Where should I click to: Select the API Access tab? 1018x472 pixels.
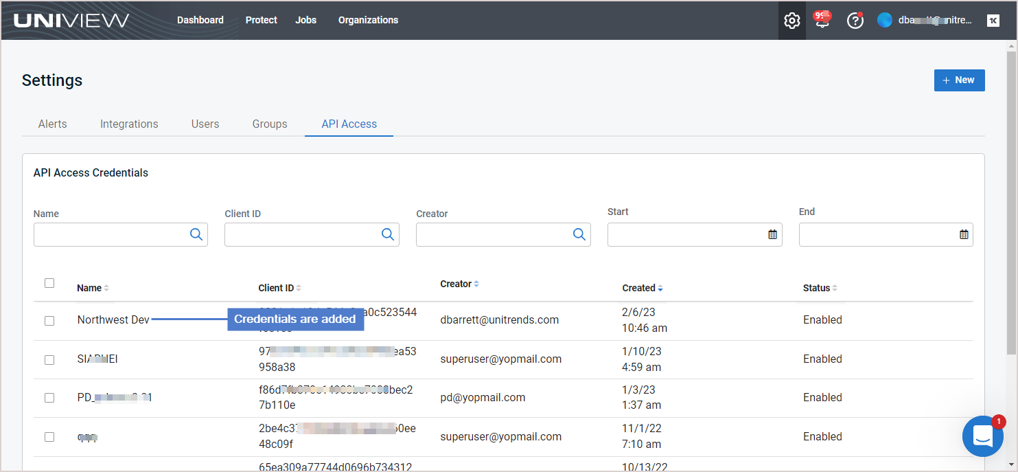pyautogui.click(x=349, y=124)
